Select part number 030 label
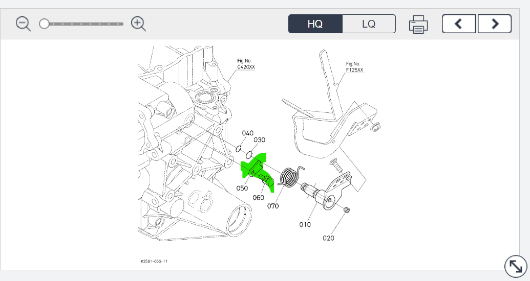 click(x=260, y=140)
